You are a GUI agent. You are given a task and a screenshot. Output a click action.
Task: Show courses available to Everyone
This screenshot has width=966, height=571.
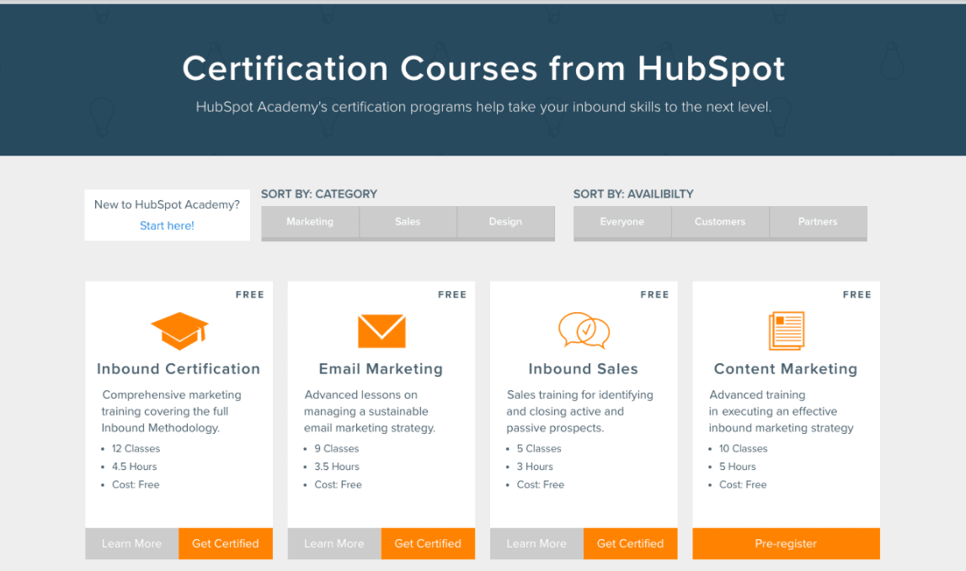click(x=622, y=221)
